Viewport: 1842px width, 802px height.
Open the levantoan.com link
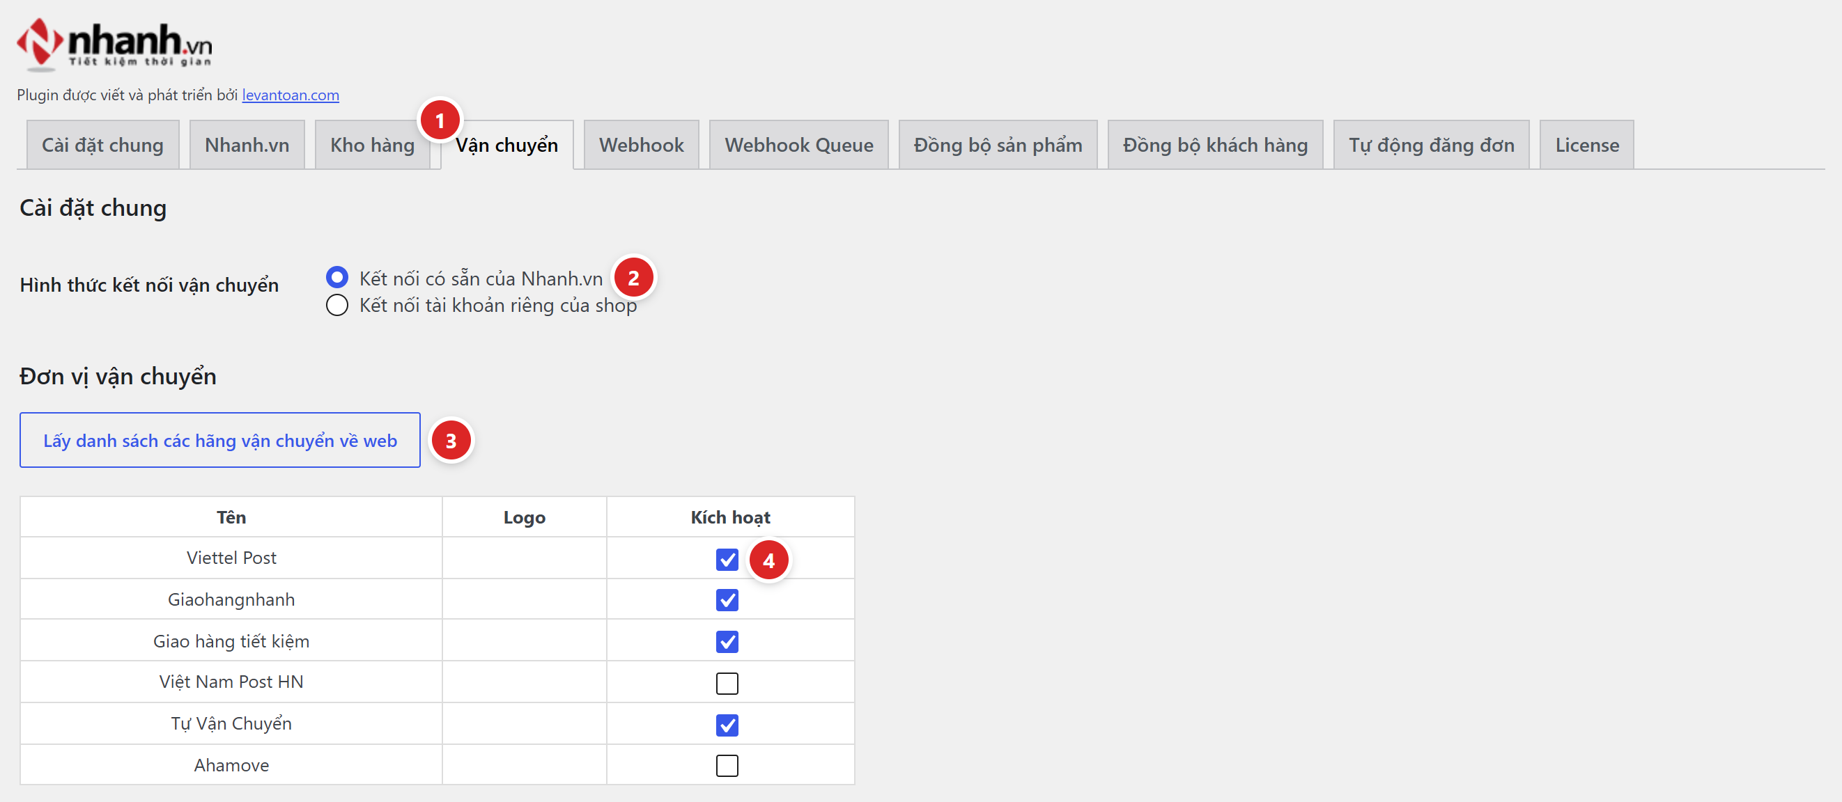pyautogui.click(x=291, y=95)
